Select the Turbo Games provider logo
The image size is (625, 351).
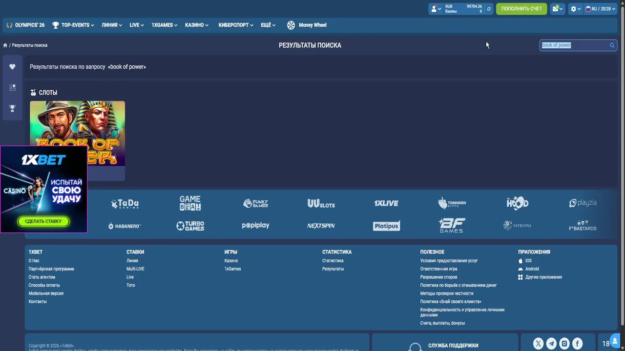click(190, 226)
